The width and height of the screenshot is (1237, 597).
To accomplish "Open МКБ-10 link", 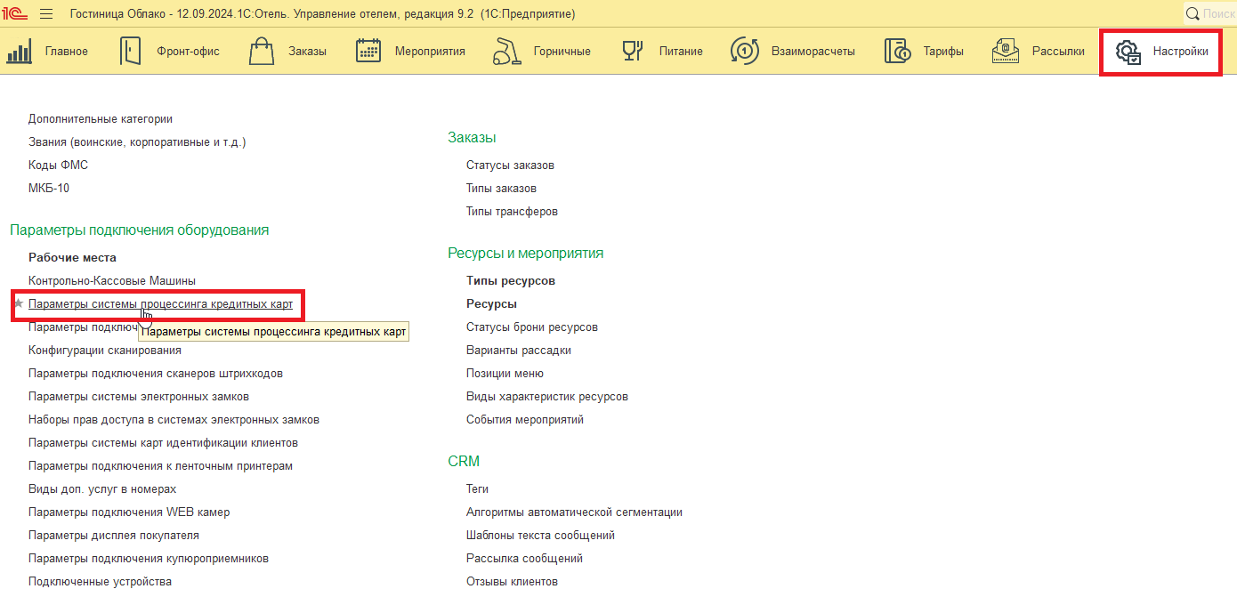I will click(49, 188).
